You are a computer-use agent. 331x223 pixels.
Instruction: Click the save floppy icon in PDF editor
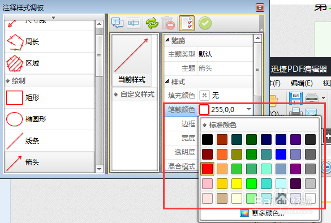pyautogui.click(x=295, y=98)
